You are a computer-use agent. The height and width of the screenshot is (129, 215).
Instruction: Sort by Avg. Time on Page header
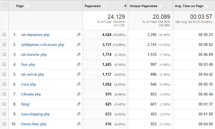coord(188,6)
